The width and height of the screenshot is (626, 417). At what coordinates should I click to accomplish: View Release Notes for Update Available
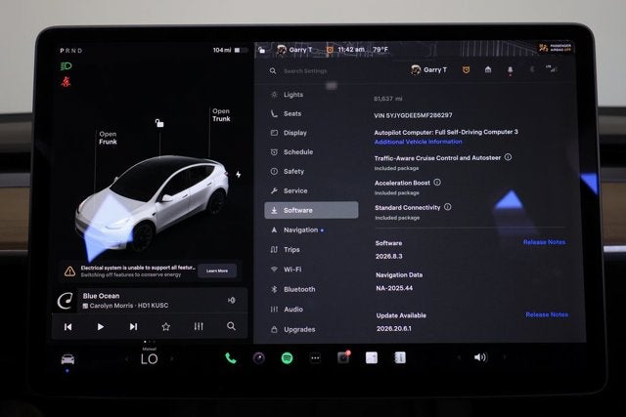click(547, 314)
